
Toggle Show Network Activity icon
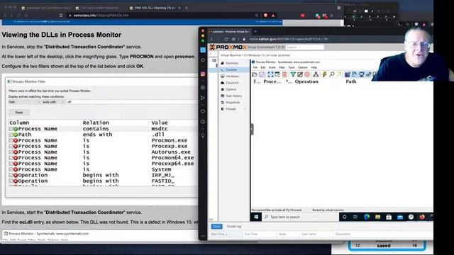point(361,74)
